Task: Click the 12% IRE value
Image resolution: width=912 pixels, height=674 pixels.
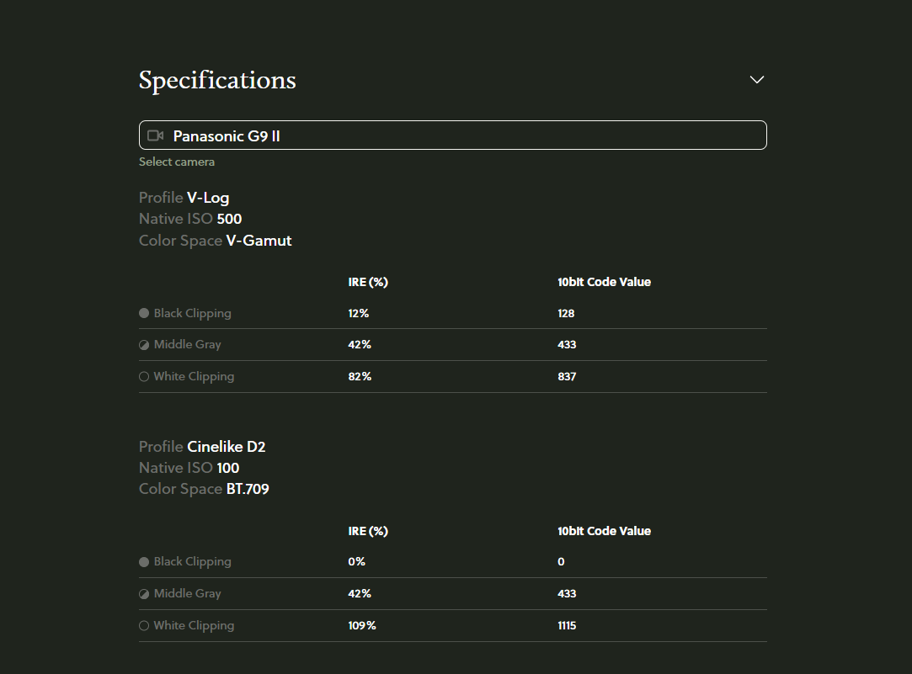Action: (358, 313)
